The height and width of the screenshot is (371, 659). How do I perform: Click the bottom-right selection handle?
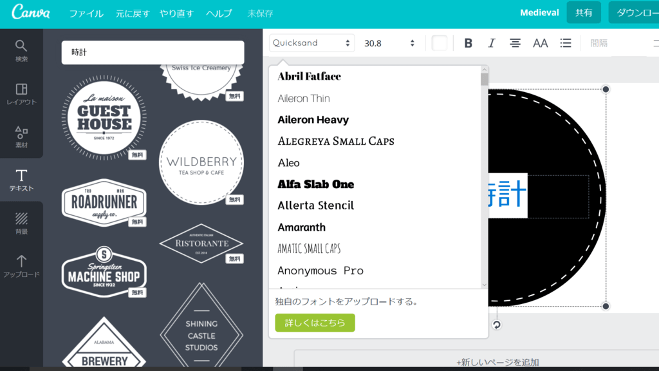point(606,306)
